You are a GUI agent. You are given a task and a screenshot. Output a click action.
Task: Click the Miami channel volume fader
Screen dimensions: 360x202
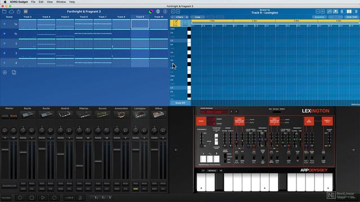click(x=80, y=166)
